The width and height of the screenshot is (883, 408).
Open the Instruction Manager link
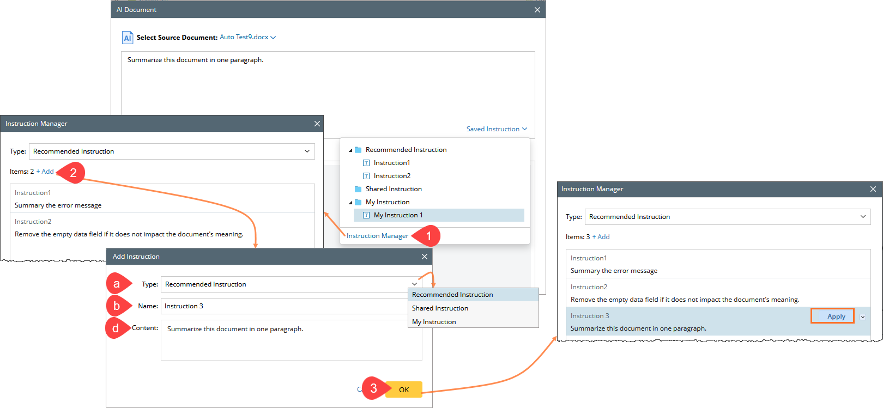click(x=377, y=236)
